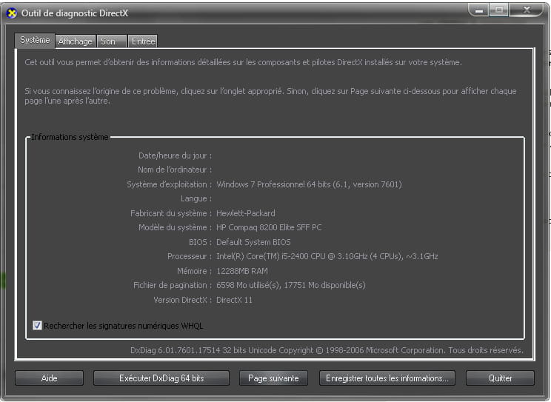Click the maximize window button

pyautogui.click(x=498, y=10)
